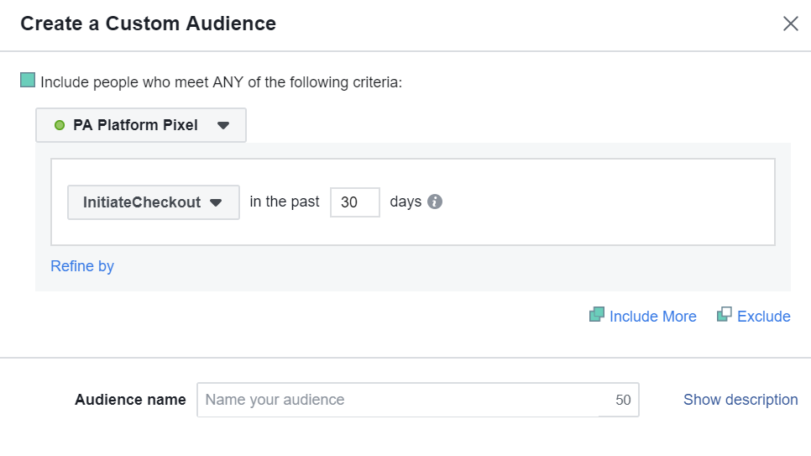Open the InitiateCheckout event dropdown
Viewport: 811px width, 456px height.
(153, 202)
